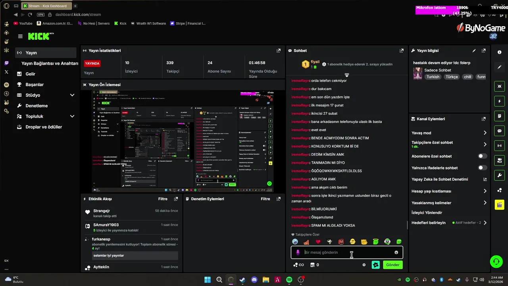Click the pencil edit icon in the right rail
Viewport: 508px width, 286px height.
point(499,67)
